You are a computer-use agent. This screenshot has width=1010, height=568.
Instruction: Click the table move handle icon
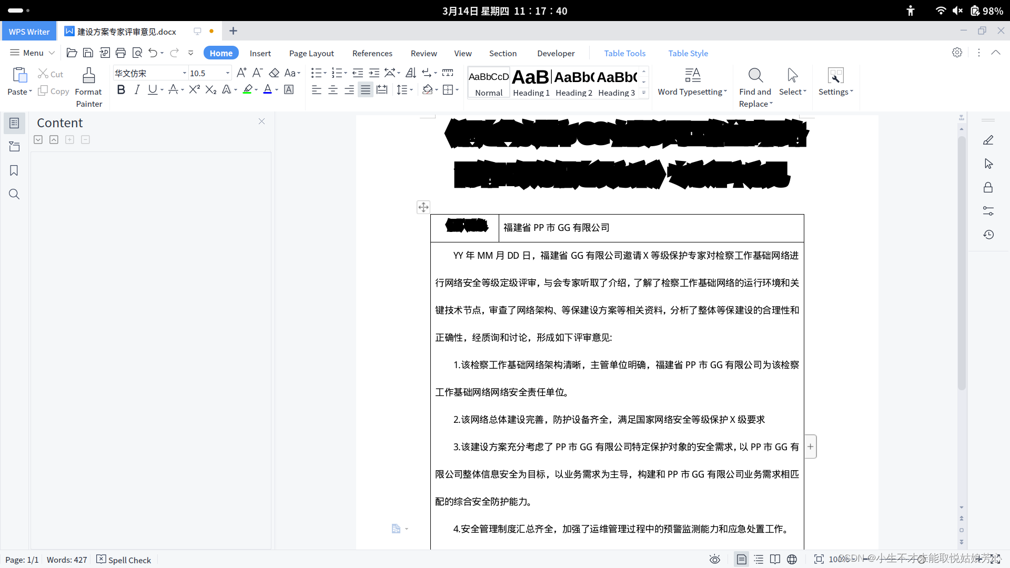(x=423, y=207)
